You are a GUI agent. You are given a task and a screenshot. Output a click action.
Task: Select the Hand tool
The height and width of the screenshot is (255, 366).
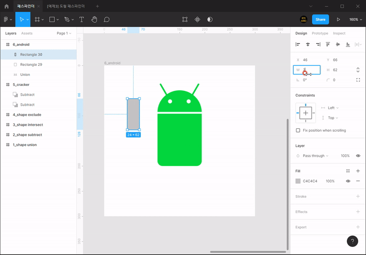94,20
